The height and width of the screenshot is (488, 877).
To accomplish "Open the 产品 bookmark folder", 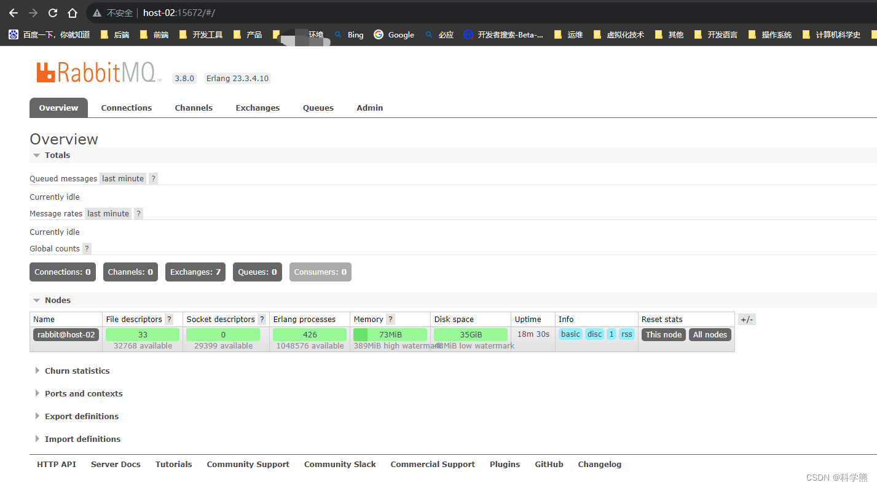I will click(248, 35).
